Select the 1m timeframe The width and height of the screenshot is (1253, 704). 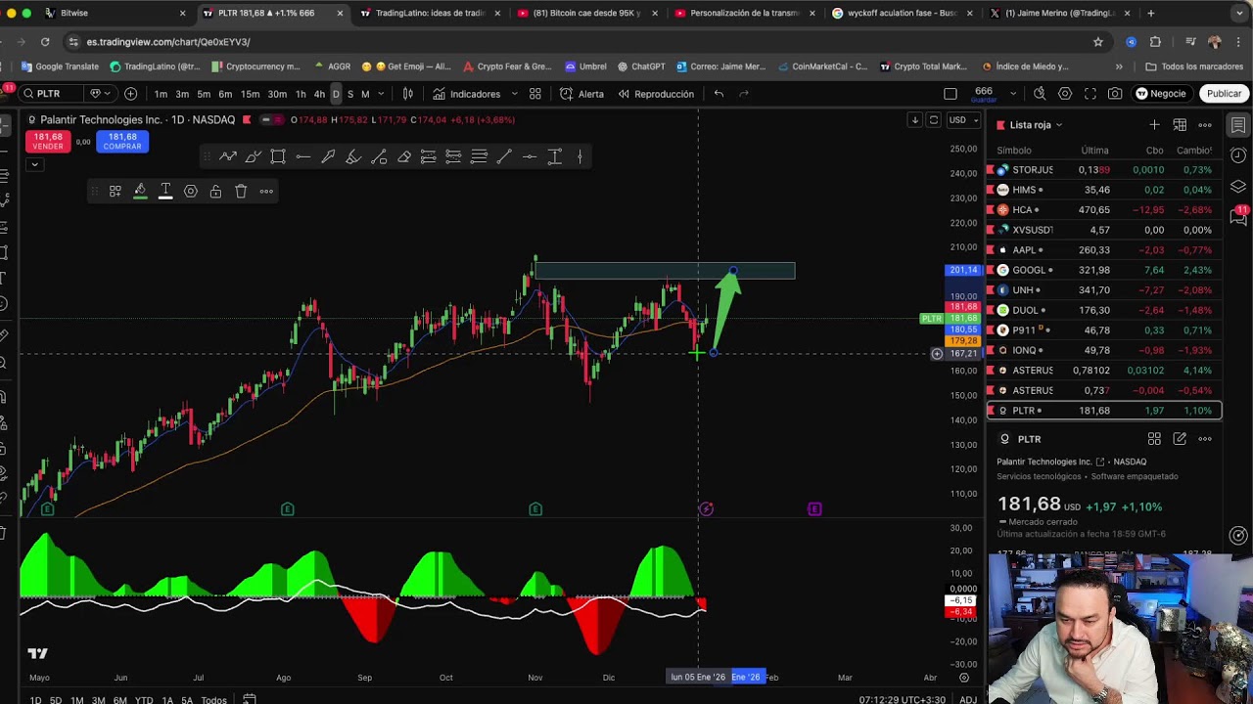(x=161, y=94)
